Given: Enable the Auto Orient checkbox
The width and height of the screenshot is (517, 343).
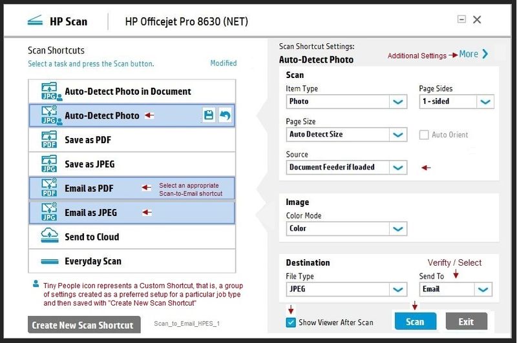Looking at the screenshot, I should [425, 135].
